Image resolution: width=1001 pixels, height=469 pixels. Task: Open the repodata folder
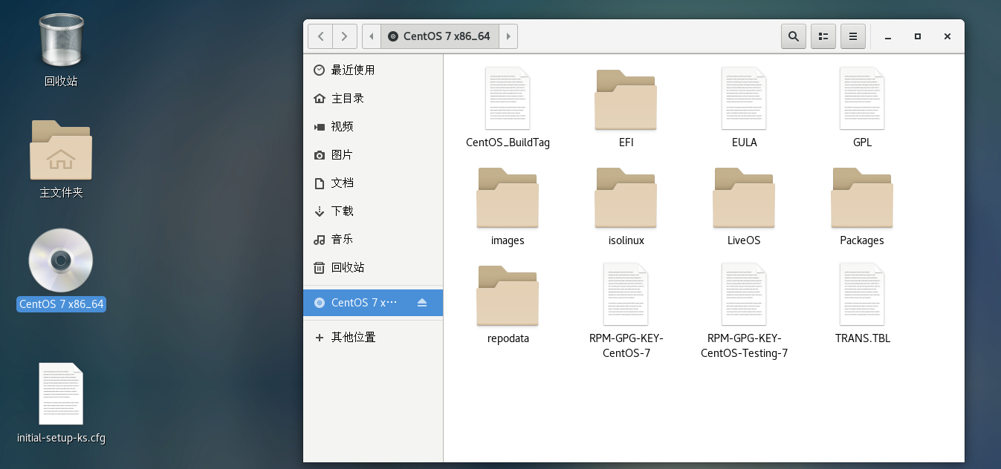pyautogui.click(x=508, y=295)
